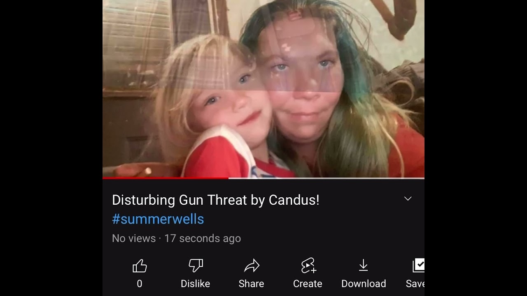The image size is (527, 296).
Task: Click the Dislike label
Action: (x=196, y=284)
